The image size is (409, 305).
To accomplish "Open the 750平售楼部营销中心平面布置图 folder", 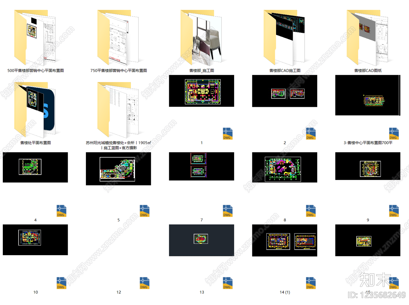I will [118, 38].
